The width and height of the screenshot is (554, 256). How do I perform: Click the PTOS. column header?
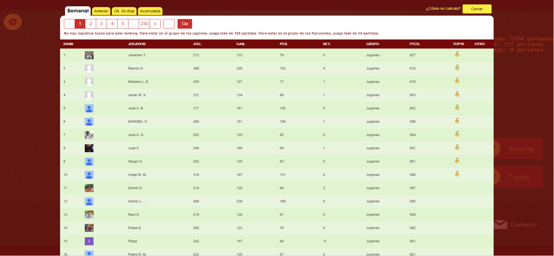coord(415,44)
